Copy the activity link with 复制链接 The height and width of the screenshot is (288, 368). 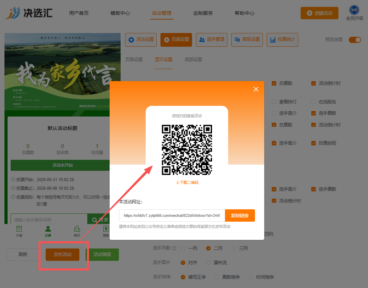[239, 215]
